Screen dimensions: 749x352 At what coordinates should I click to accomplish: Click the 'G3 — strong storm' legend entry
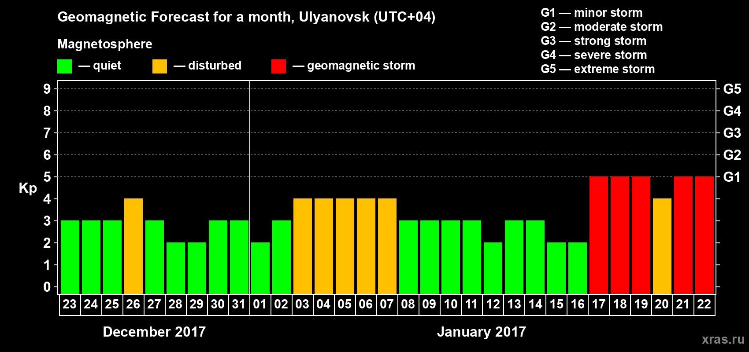click(593, 41)
